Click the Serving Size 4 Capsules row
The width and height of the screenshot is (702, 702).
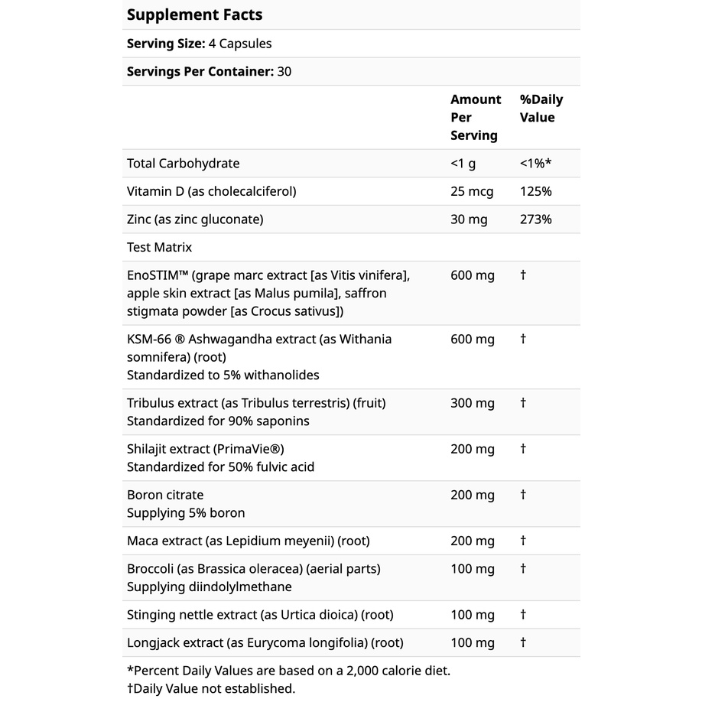pyautogui.click(x=199, y=44)
